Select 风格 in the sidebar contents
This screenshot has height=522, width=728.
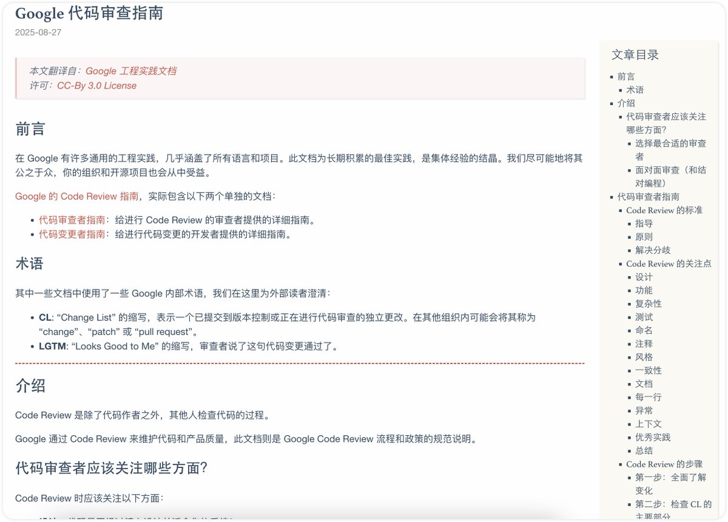[x=644, y=357]
